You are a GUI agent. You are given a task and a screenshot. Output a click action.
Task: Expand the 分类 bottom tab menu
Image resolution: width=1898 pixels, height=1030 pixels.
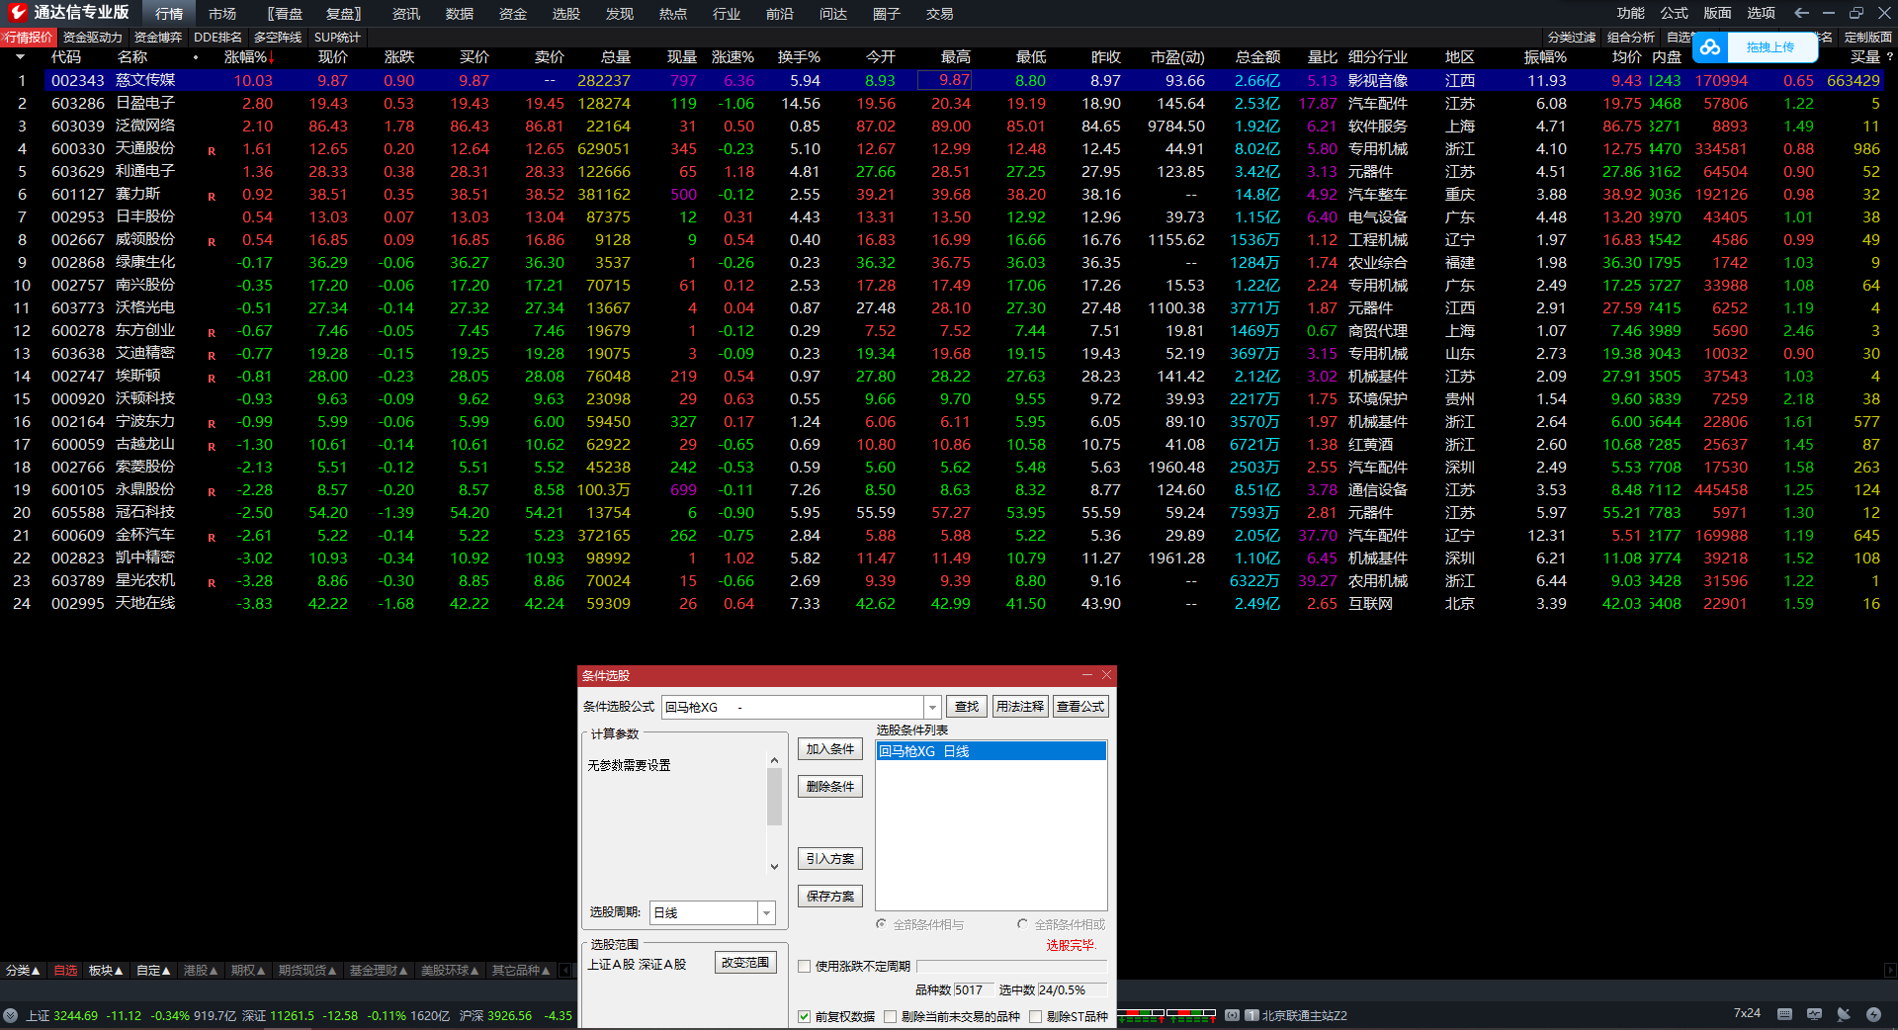(x=23, y=971)
